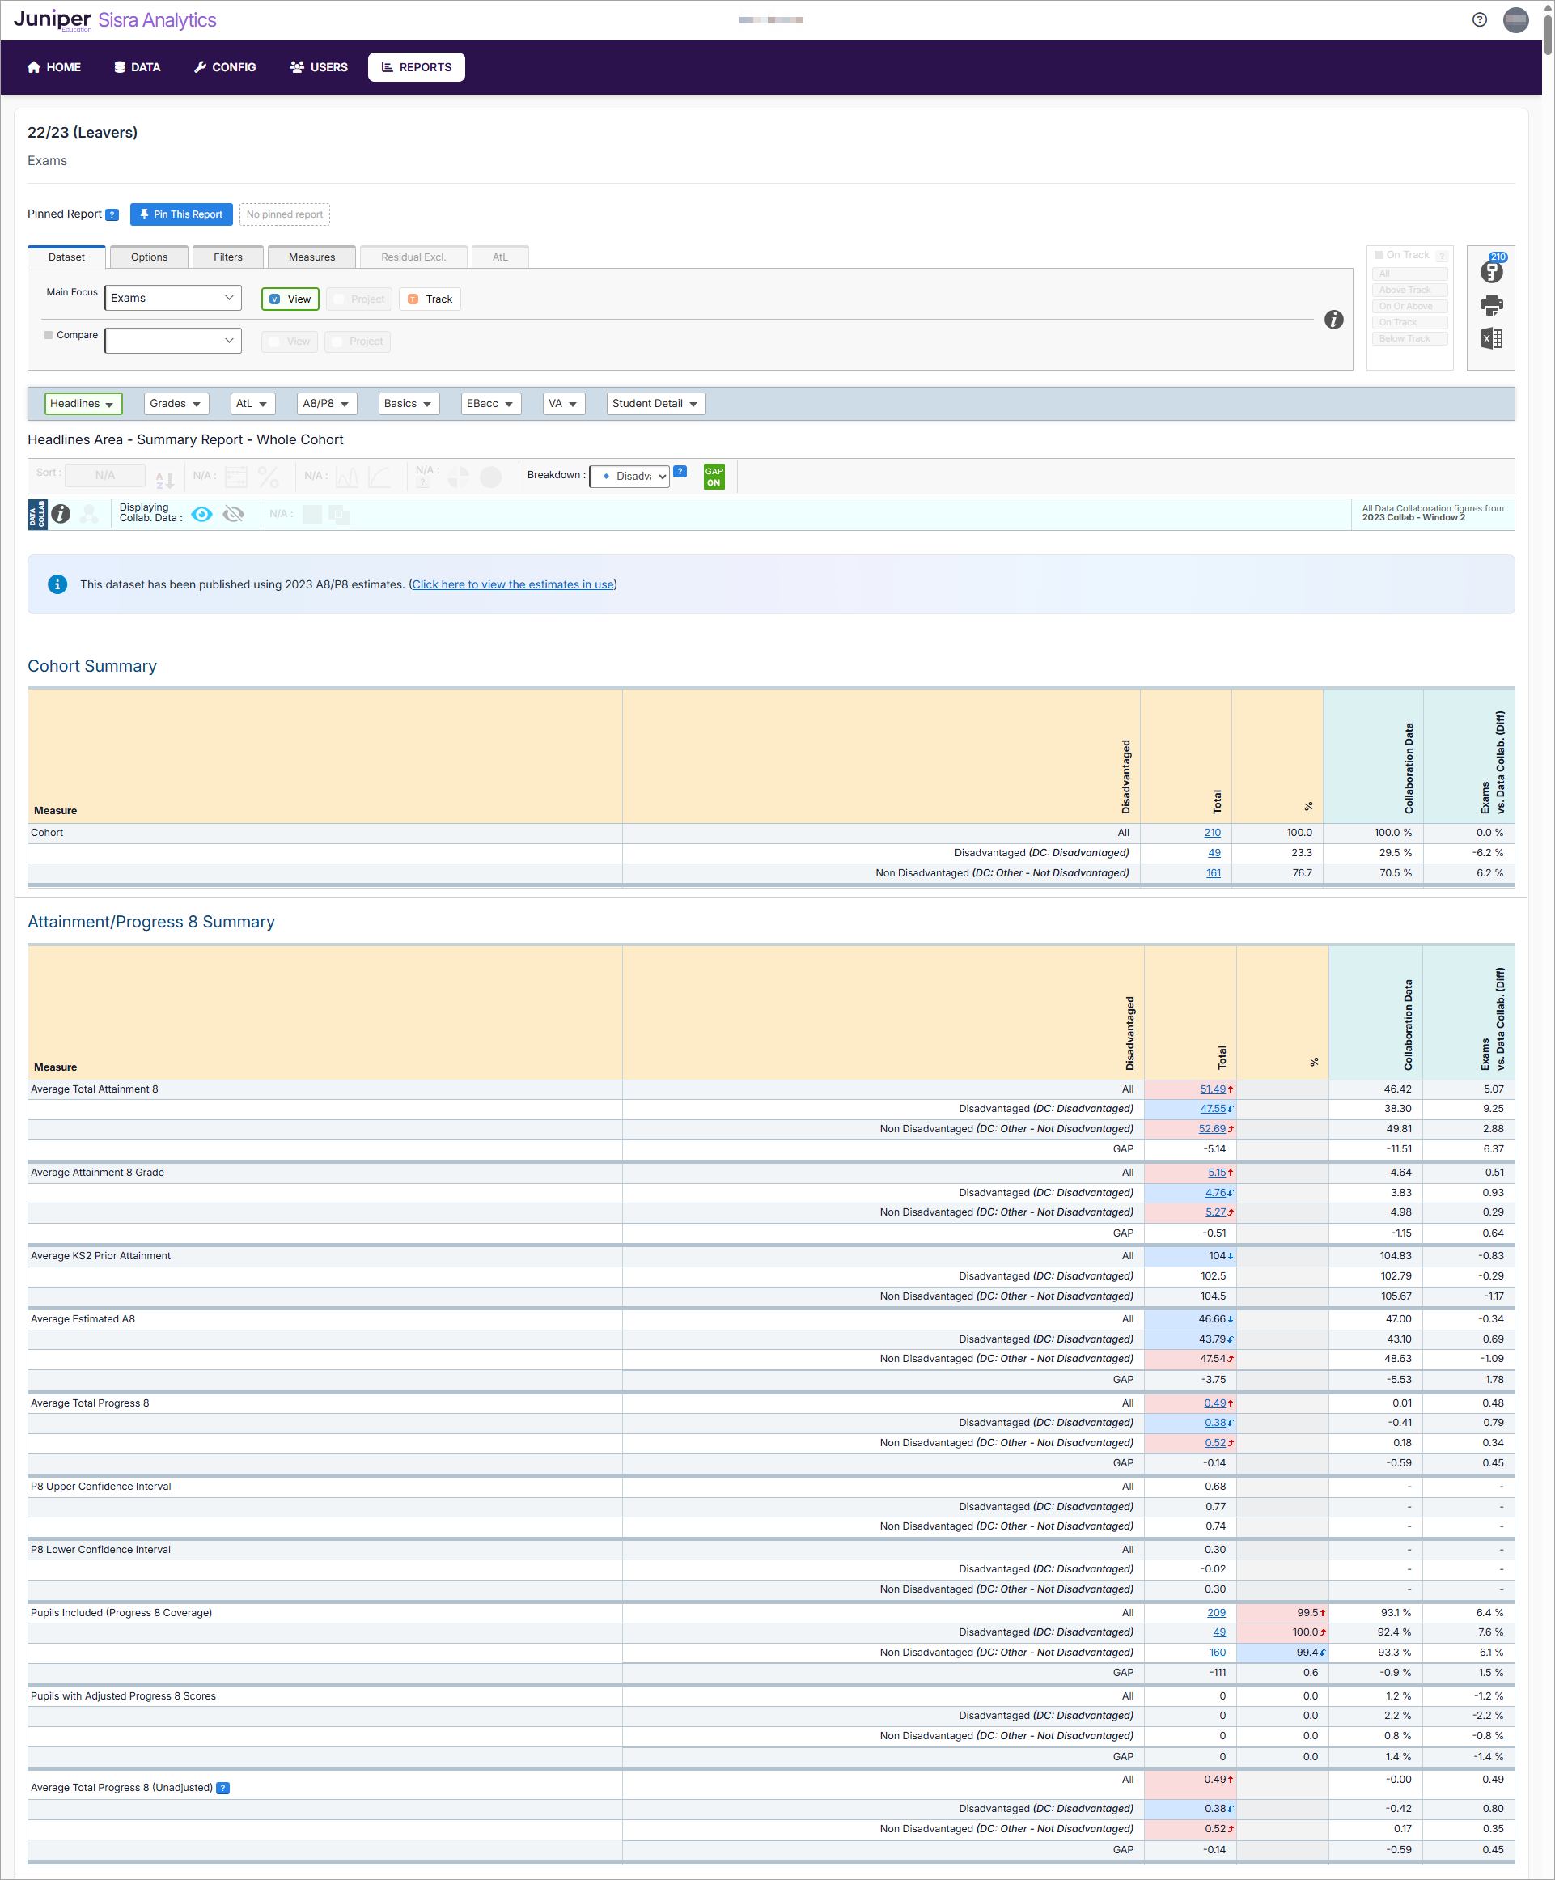Click cohort total 210 link
The width and height of the screenshot is (1555, 1880).
point(1211,833)
